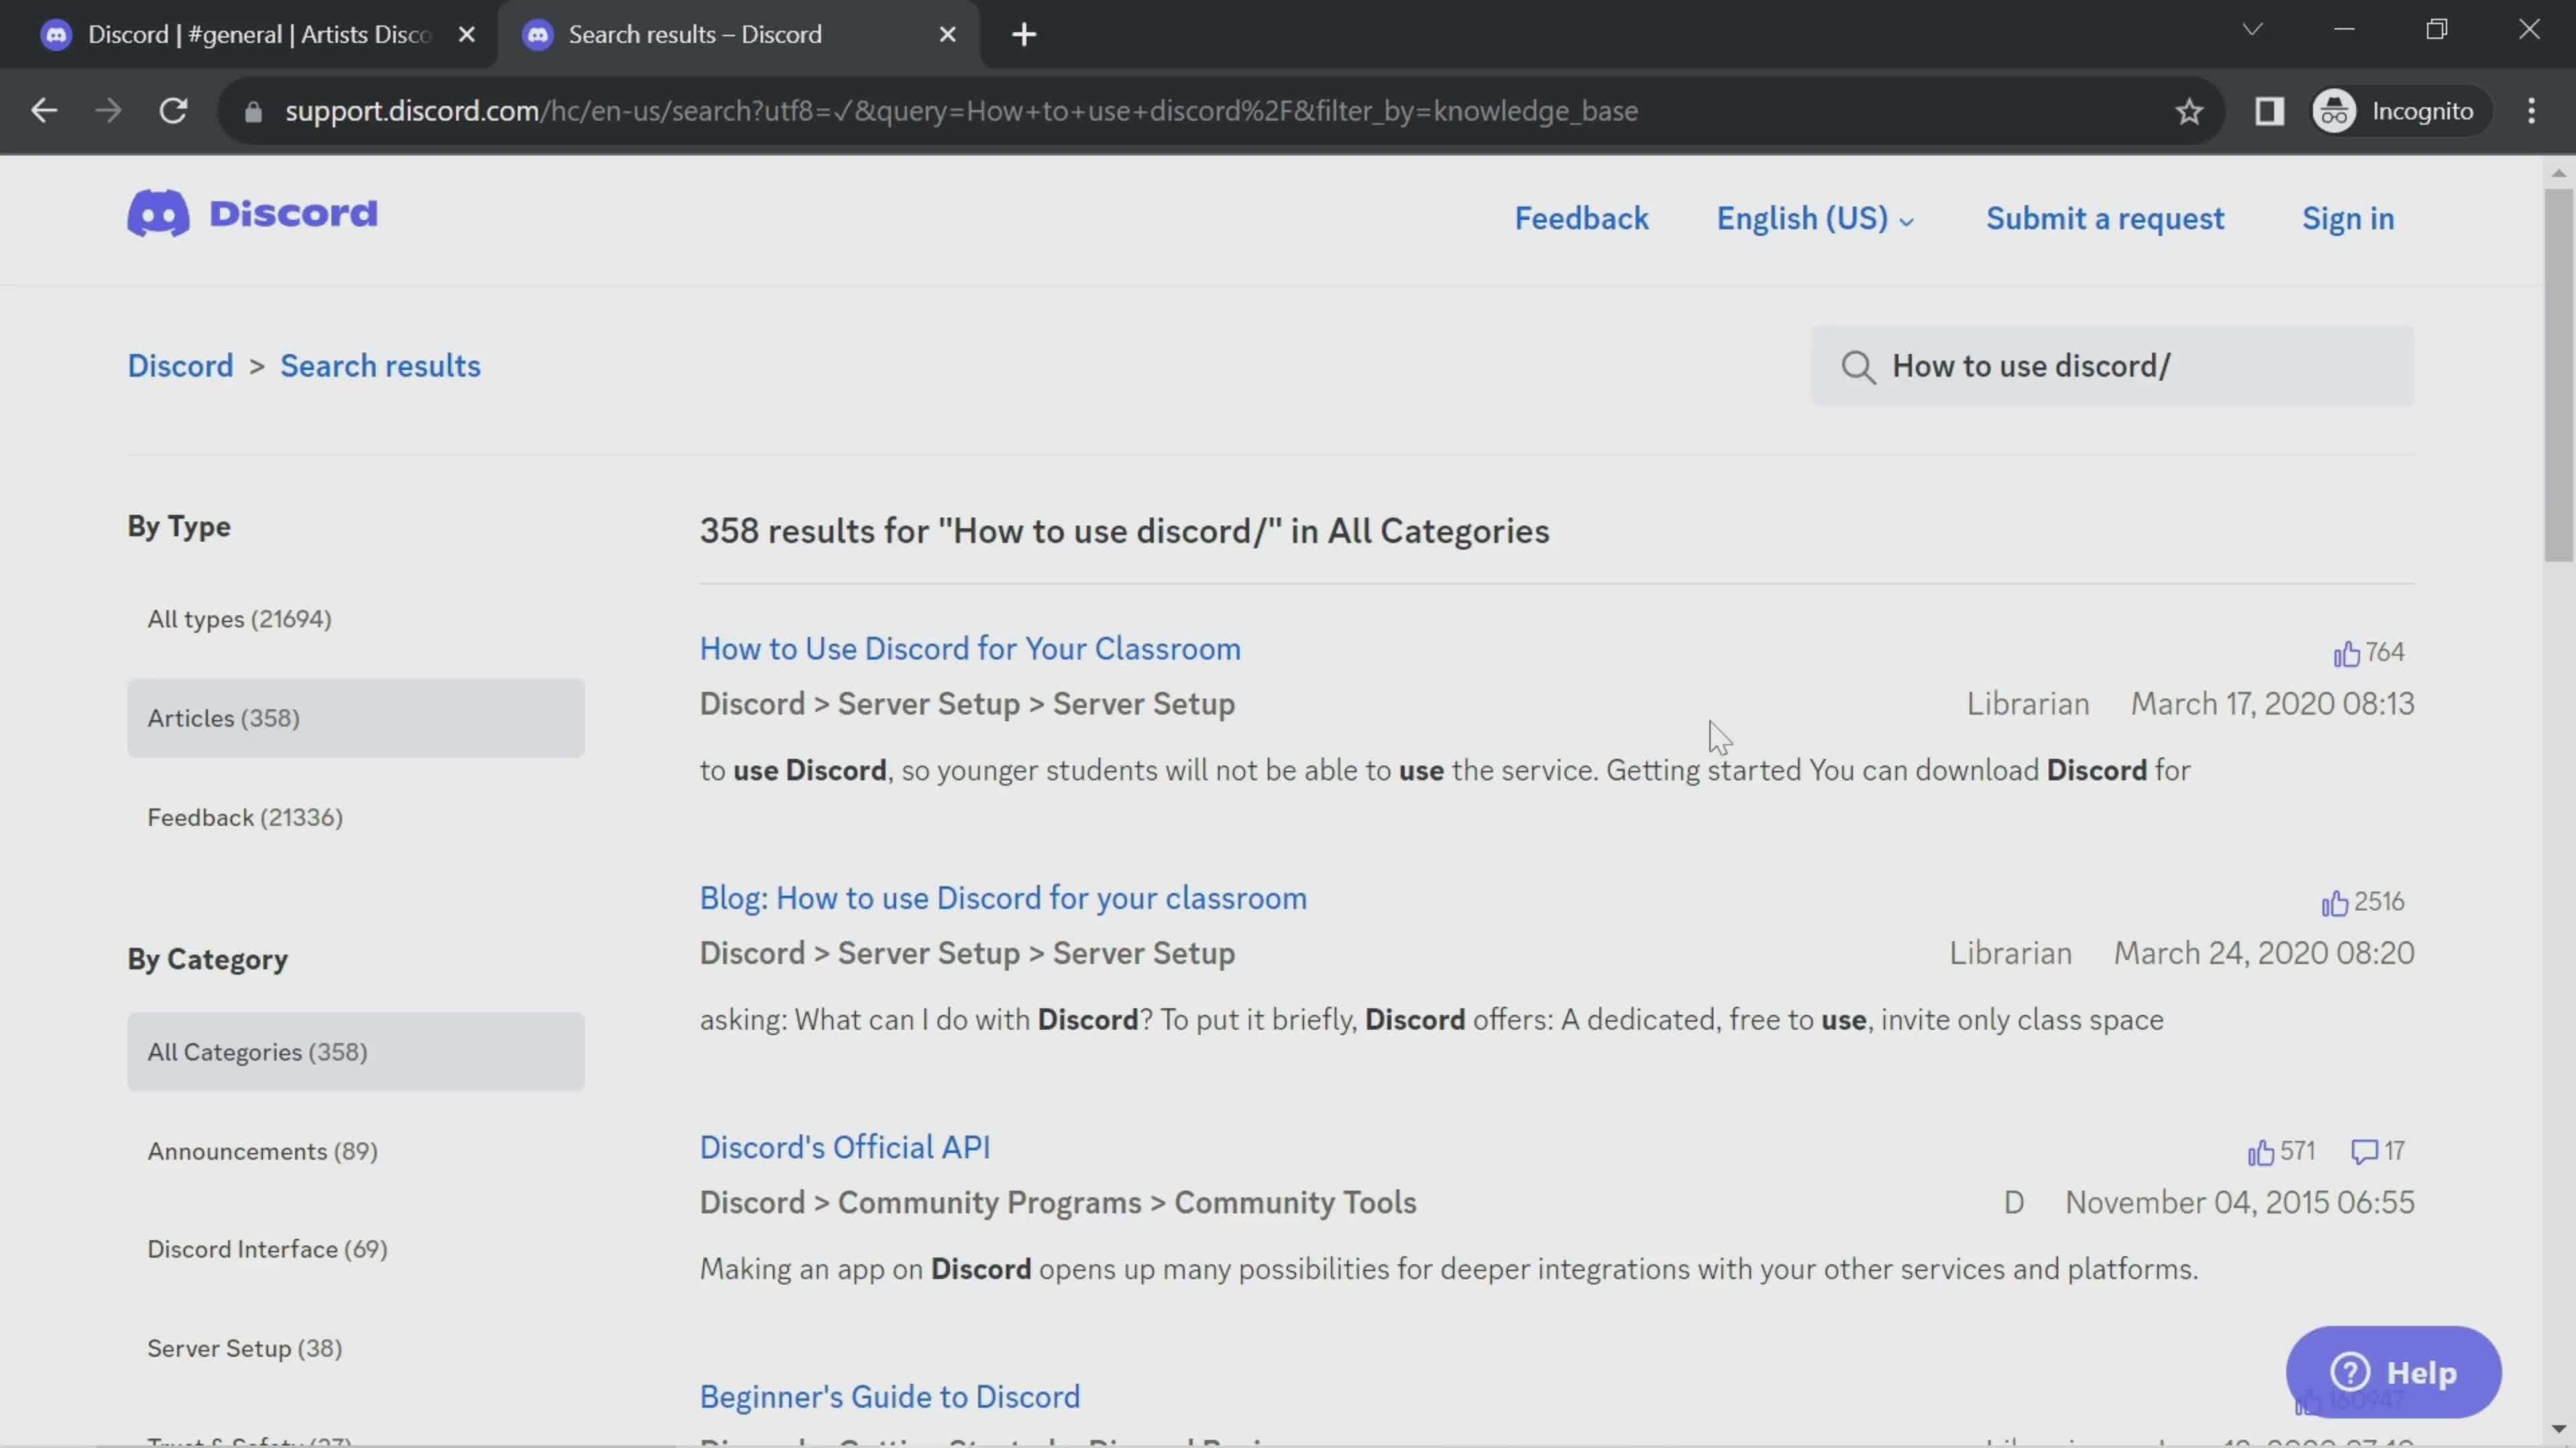Open How to Use Discord for Your Classroom

(x=970, y=648)
